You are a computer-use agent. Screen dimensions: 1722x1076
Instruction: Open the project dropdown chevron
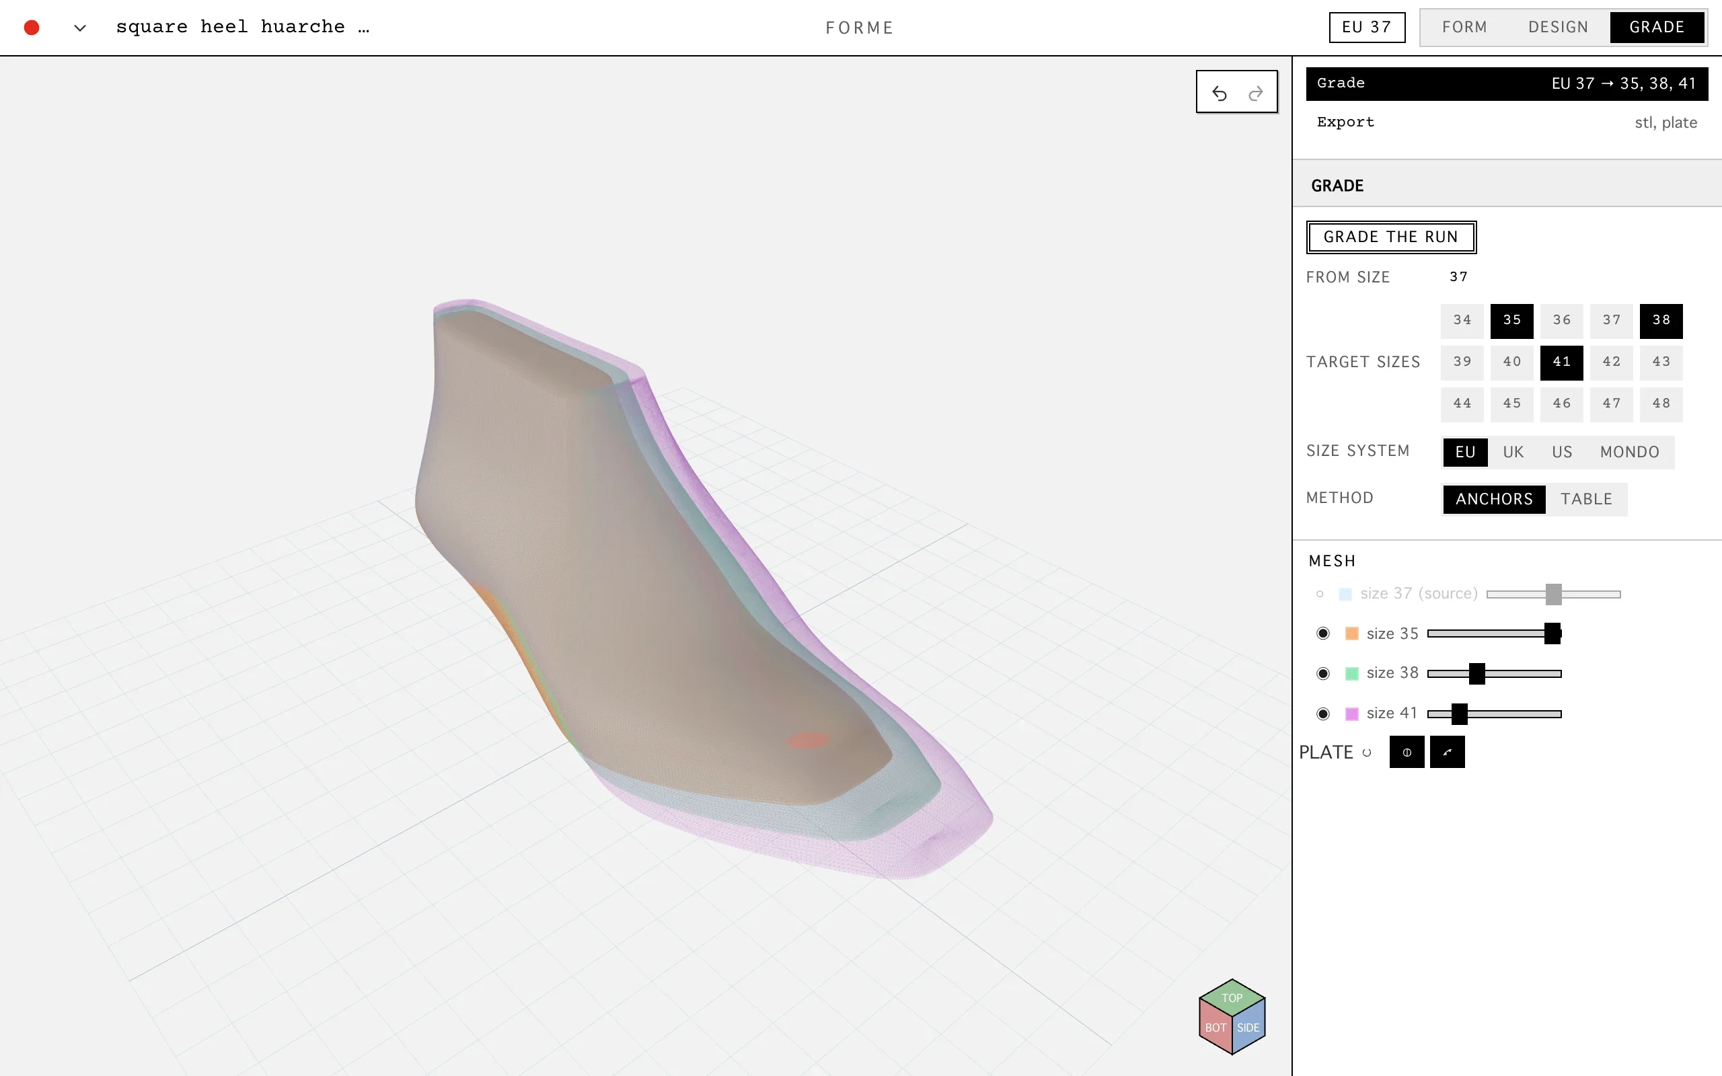pos(81,28)
